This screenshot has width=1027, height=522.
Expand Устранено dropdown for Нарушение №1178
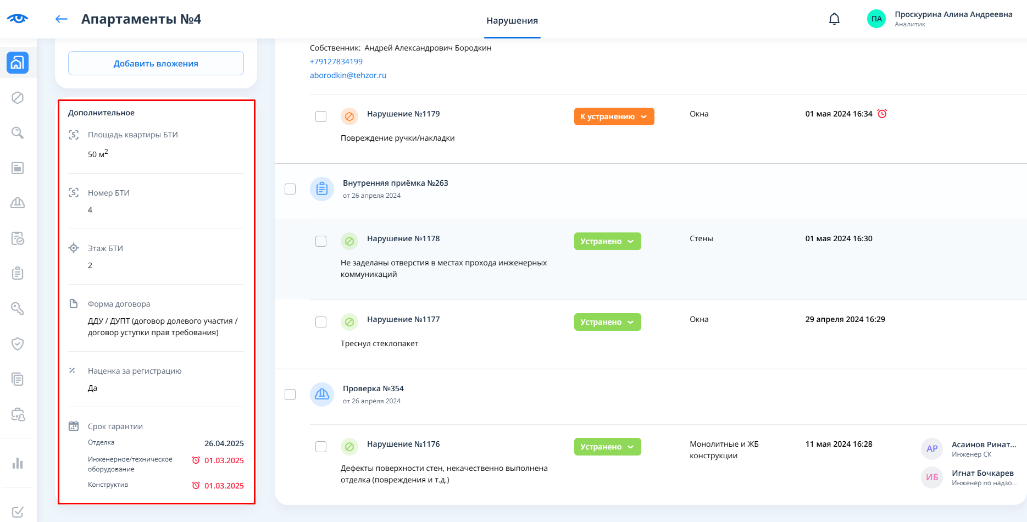(x=607, y=241)
